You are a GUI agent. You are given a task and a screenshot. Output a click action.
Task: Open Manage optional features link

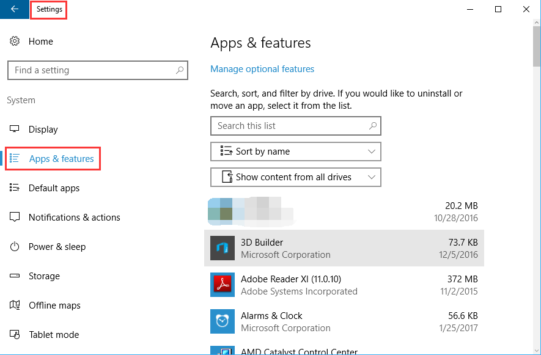point(262,69)
